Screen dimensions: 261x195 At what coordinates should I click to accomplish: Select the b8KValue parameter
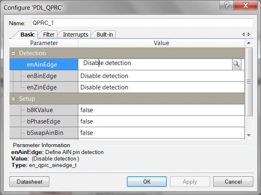(44, 110)
